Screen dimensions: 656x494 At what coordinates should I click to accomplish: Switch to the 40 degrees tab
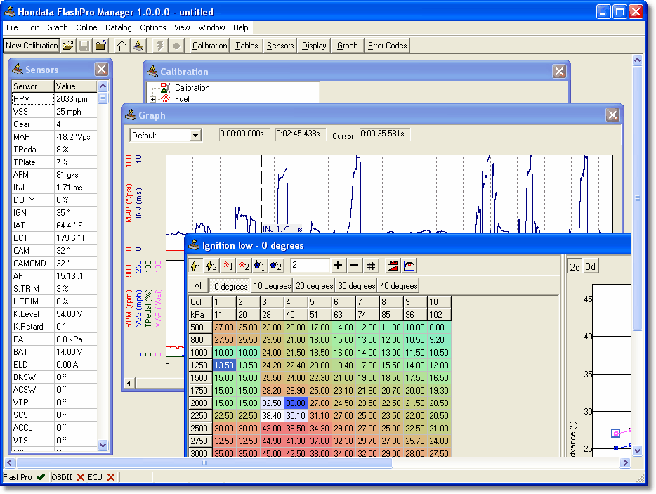[x=399, y=286]
